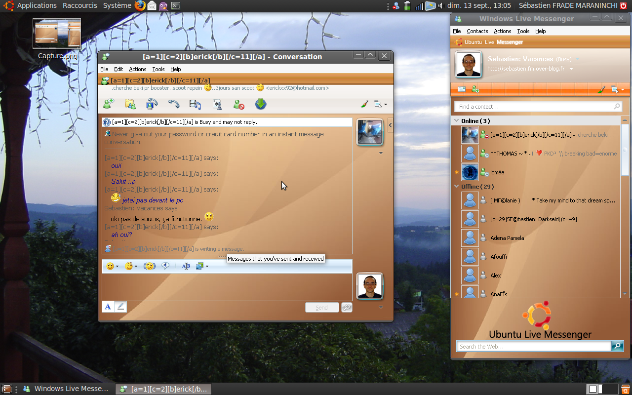Open Edit menu in Conversation window
The height and width of the screenshot is (395, 632).
118,69
